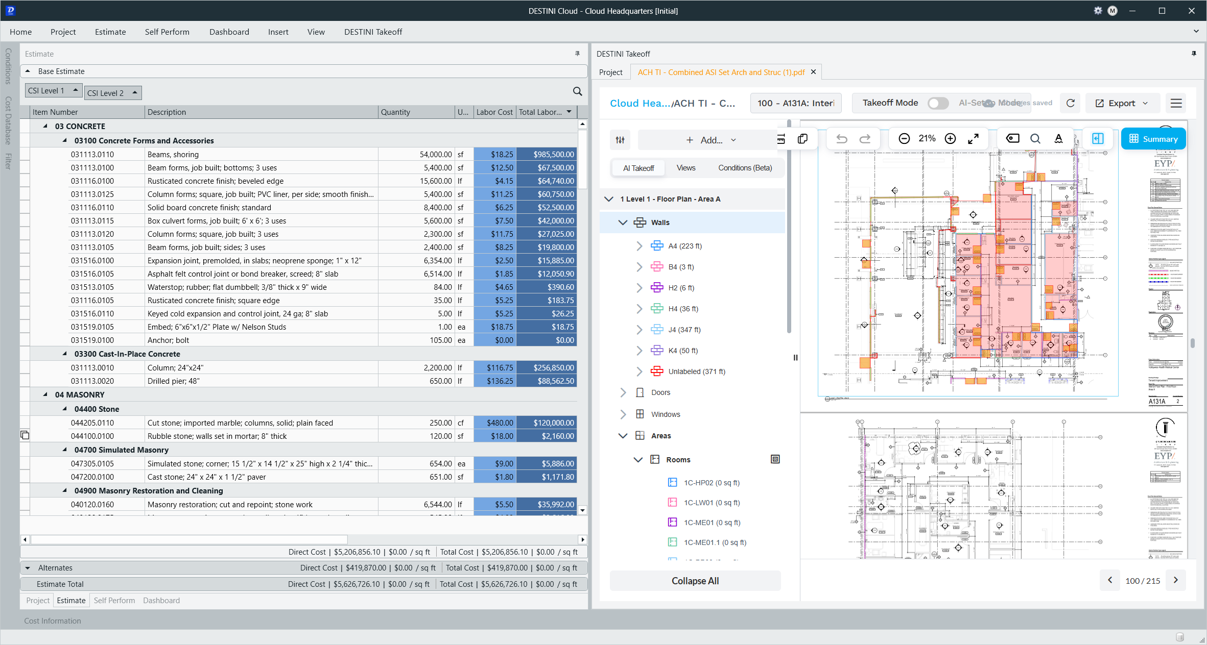Open the takeoff hamburger menu
1207x645 pixels.
click(1176, 103)
